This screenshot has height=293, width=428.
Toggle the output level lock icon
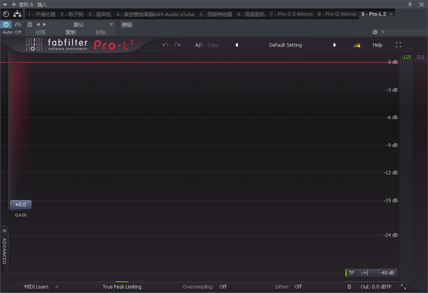357,45
